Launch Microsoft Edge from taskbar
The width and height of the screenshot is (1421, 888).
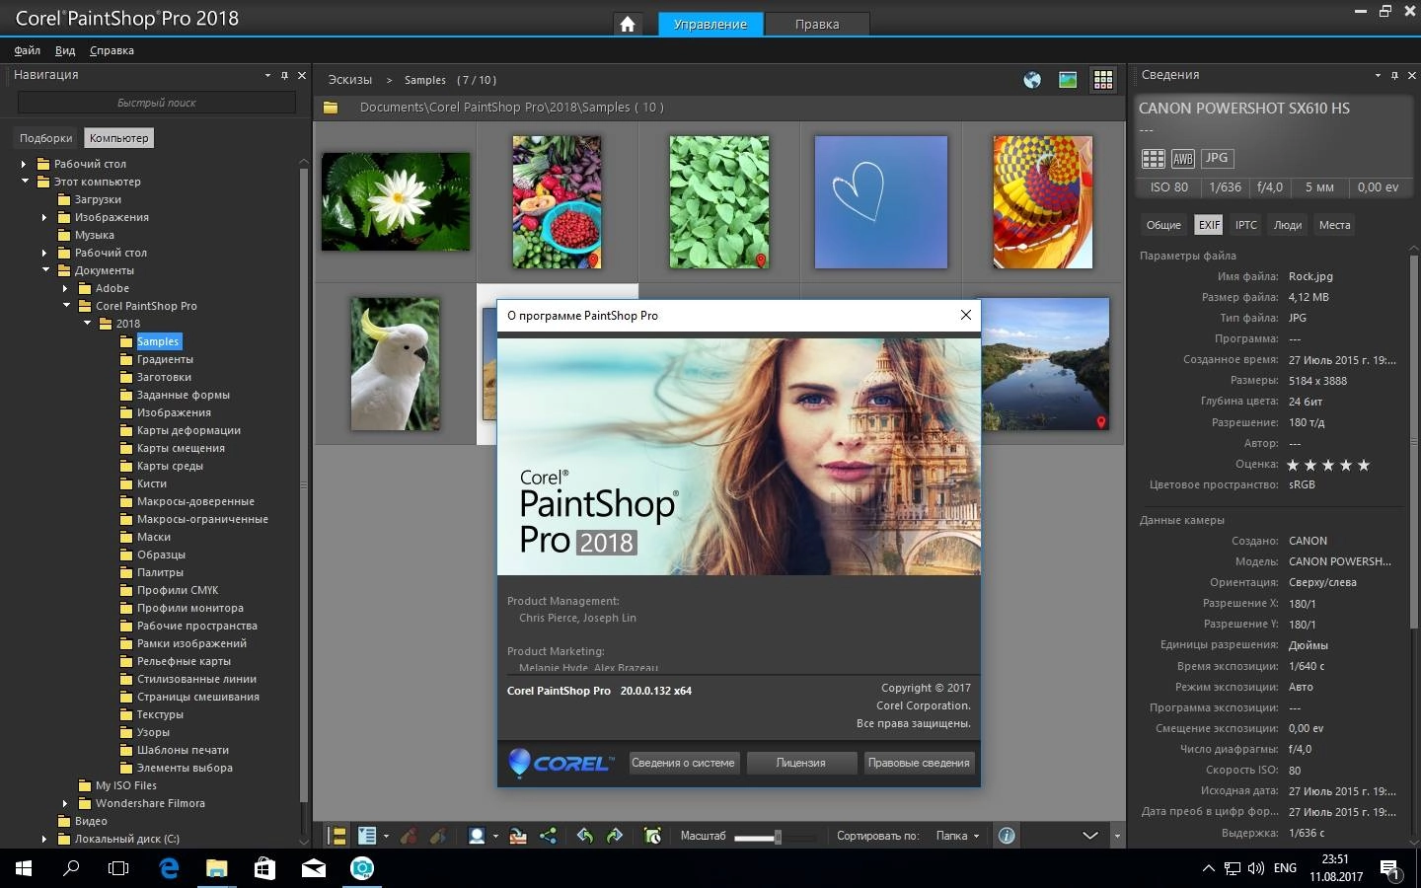[169, 868]
